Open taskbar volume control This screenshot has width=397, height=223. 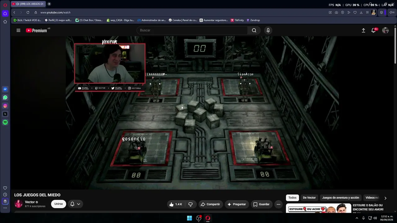(375, 218)
